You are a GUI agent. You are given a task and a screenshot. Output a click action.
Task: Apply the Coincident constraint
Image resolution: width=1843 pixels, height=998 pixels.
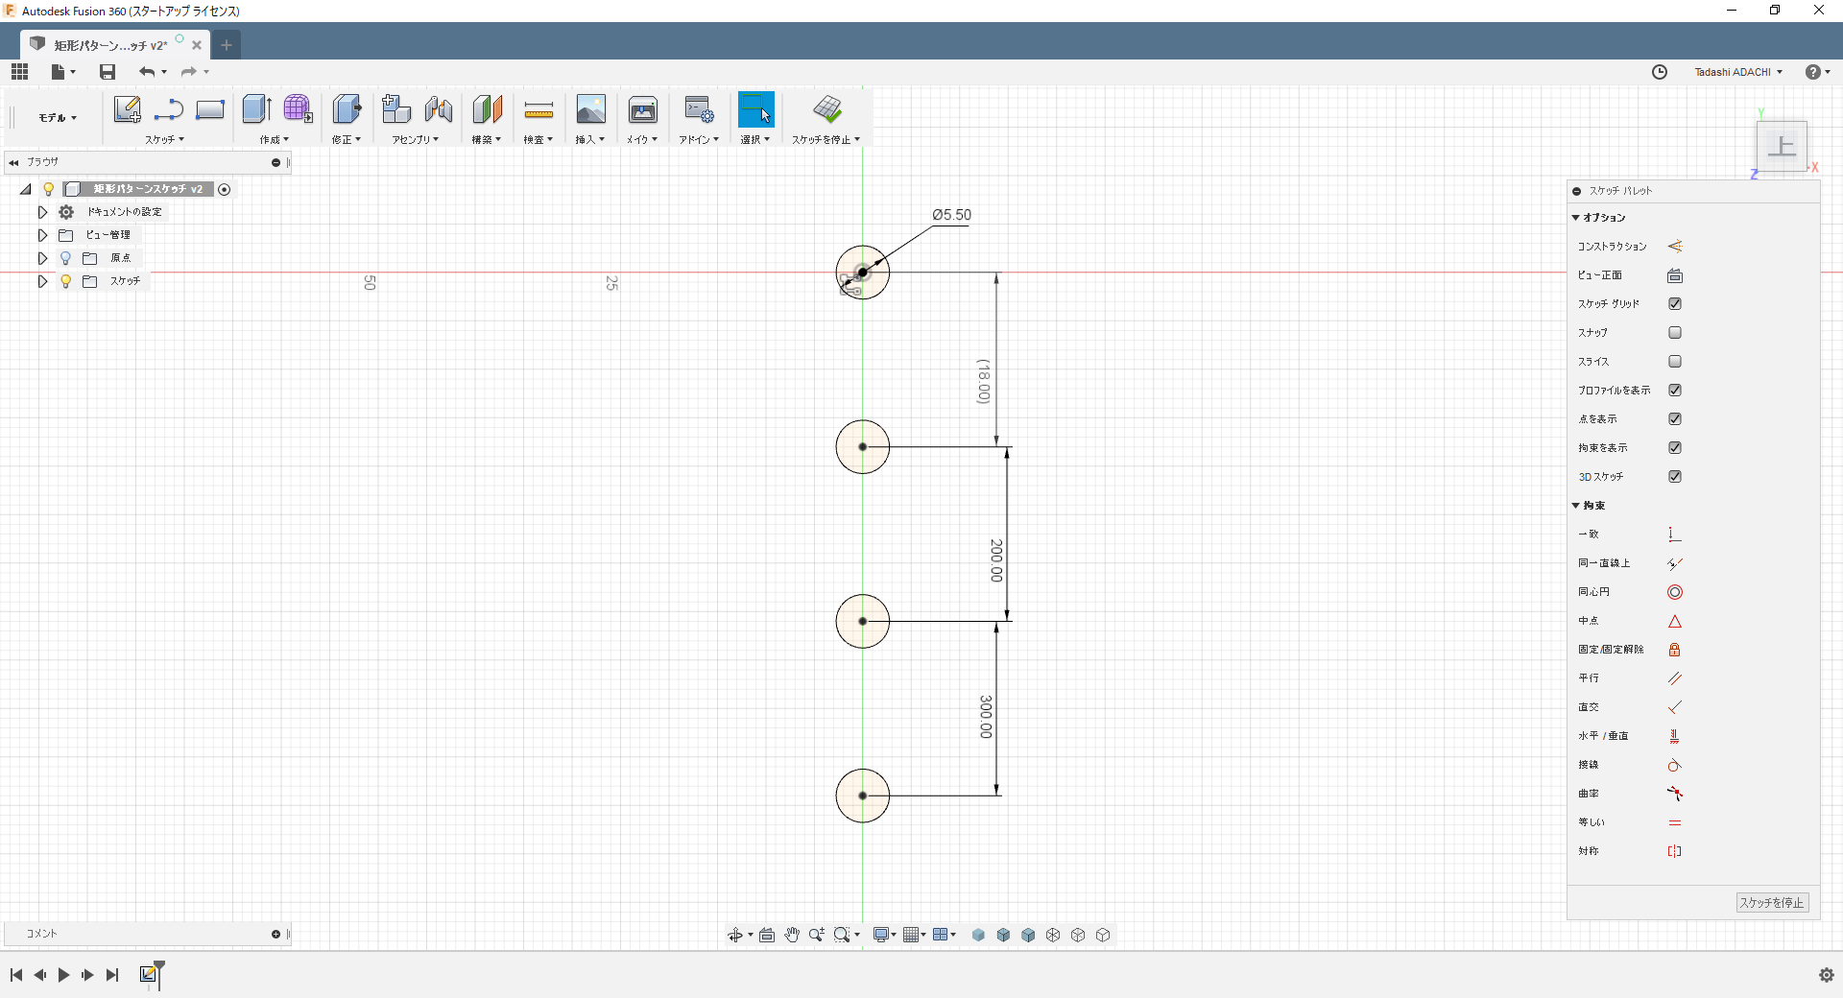tap(1675, 535)
